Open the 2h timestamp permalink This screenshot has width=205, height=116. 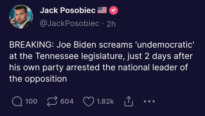pos(111,24)
